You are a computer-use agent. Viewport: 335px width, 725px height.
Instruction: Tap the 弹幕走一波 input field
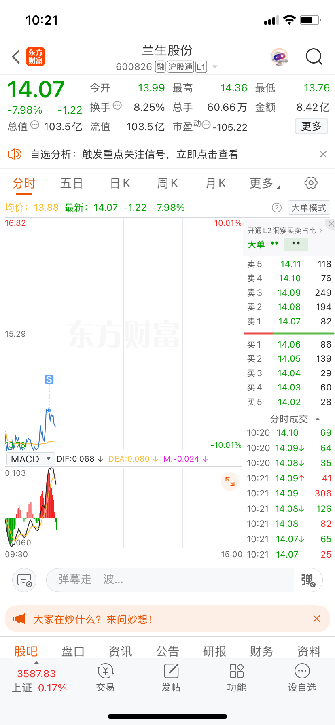170,580
